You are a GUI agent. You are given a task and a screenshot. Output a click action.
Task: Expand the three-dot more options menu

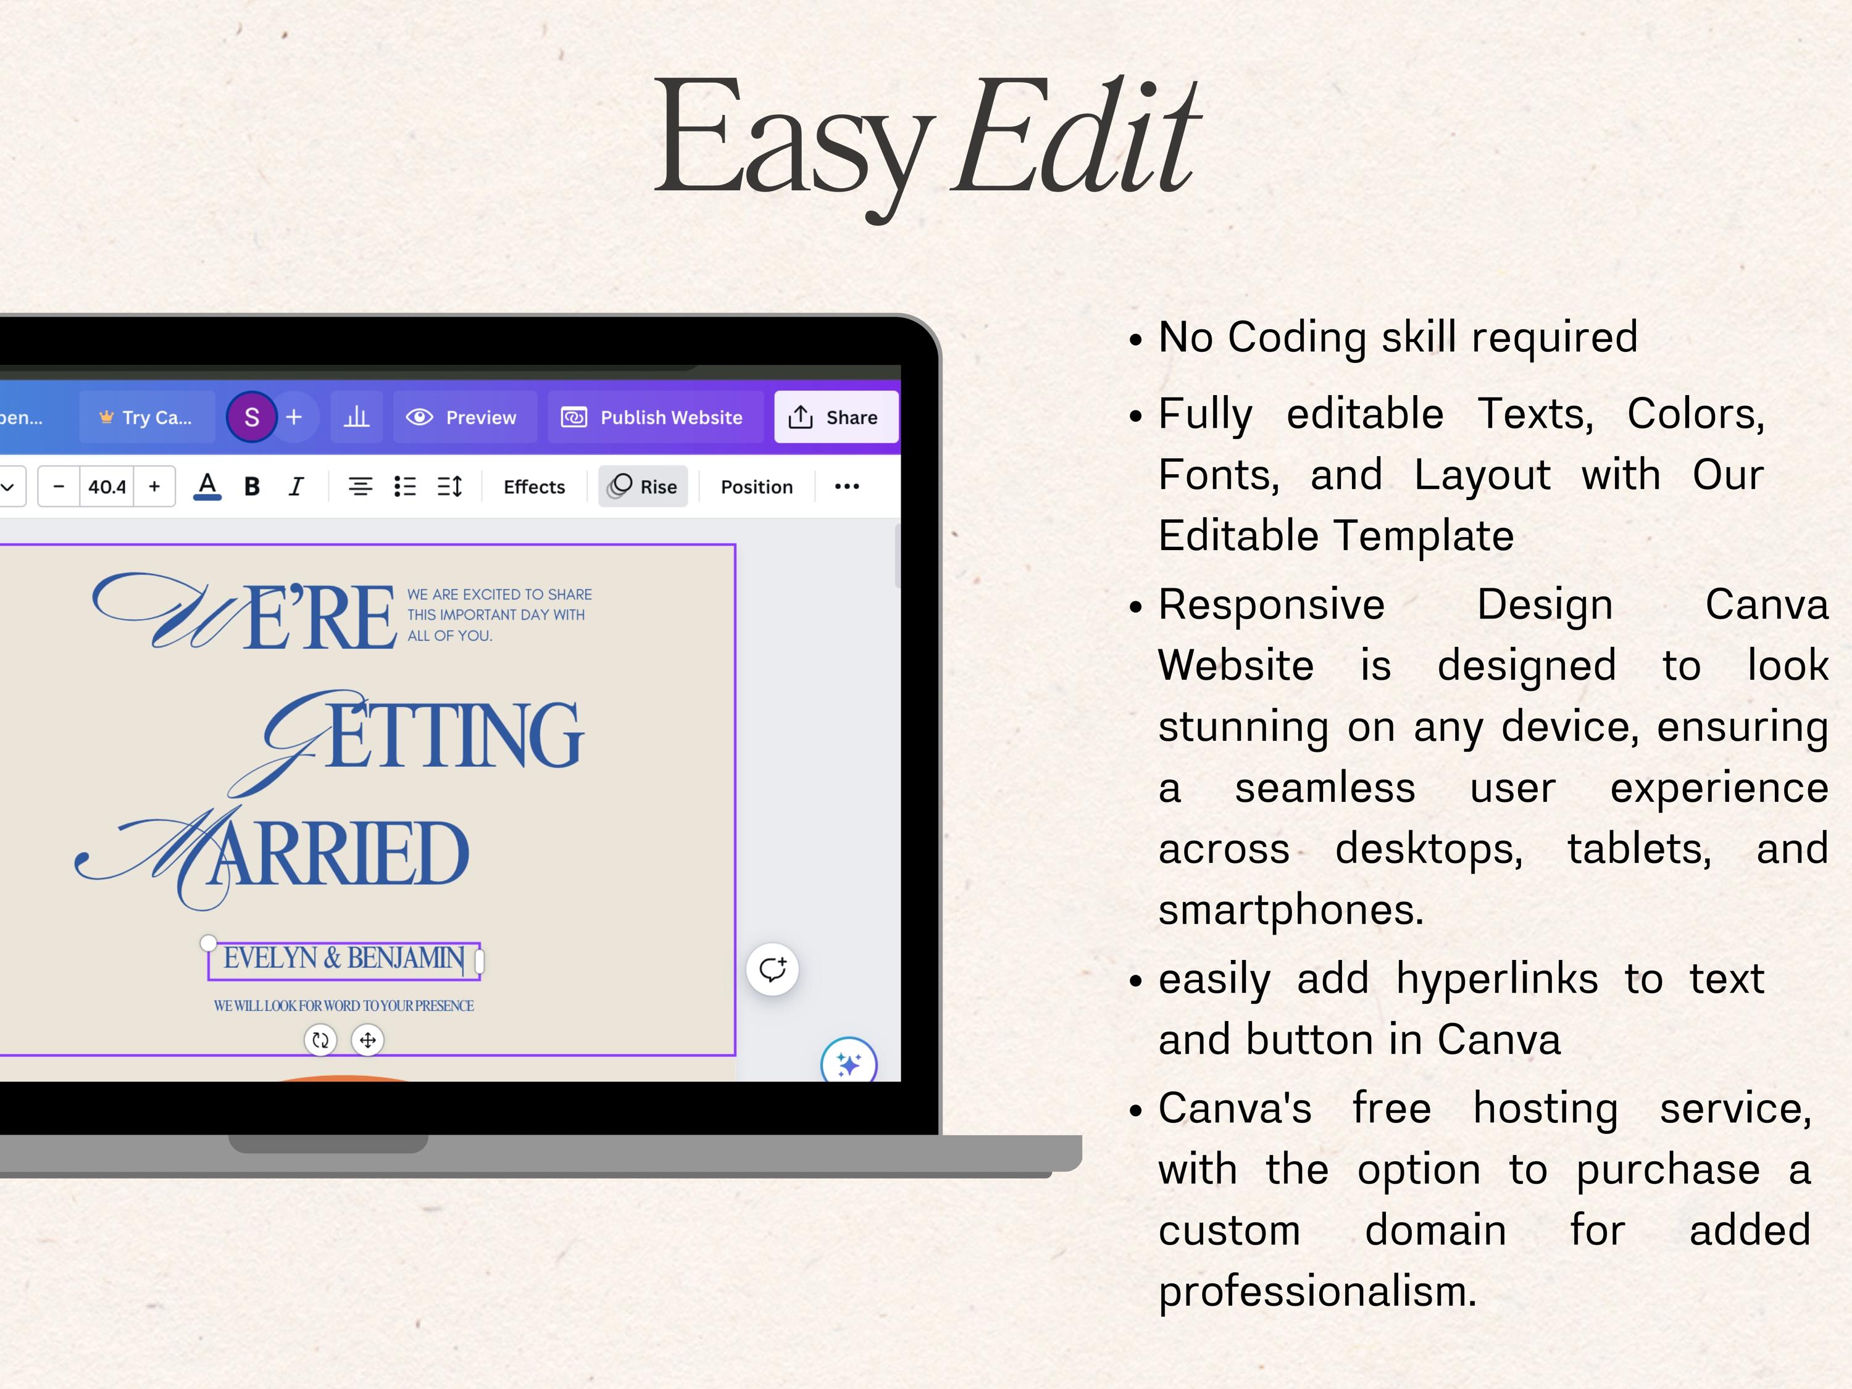pyautogui.click(x=848, y=486)
